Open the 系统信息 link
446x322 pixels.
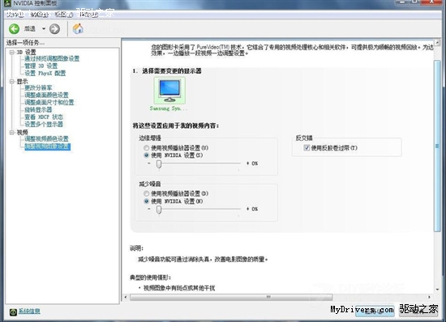(x=29, y=311)
